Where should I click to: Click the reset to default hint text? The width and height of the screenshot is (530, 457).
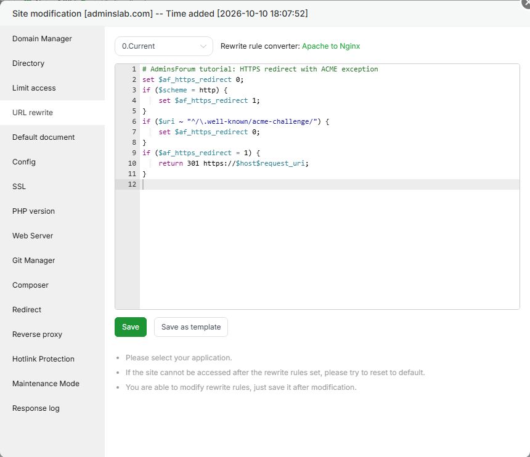point(275,373)
